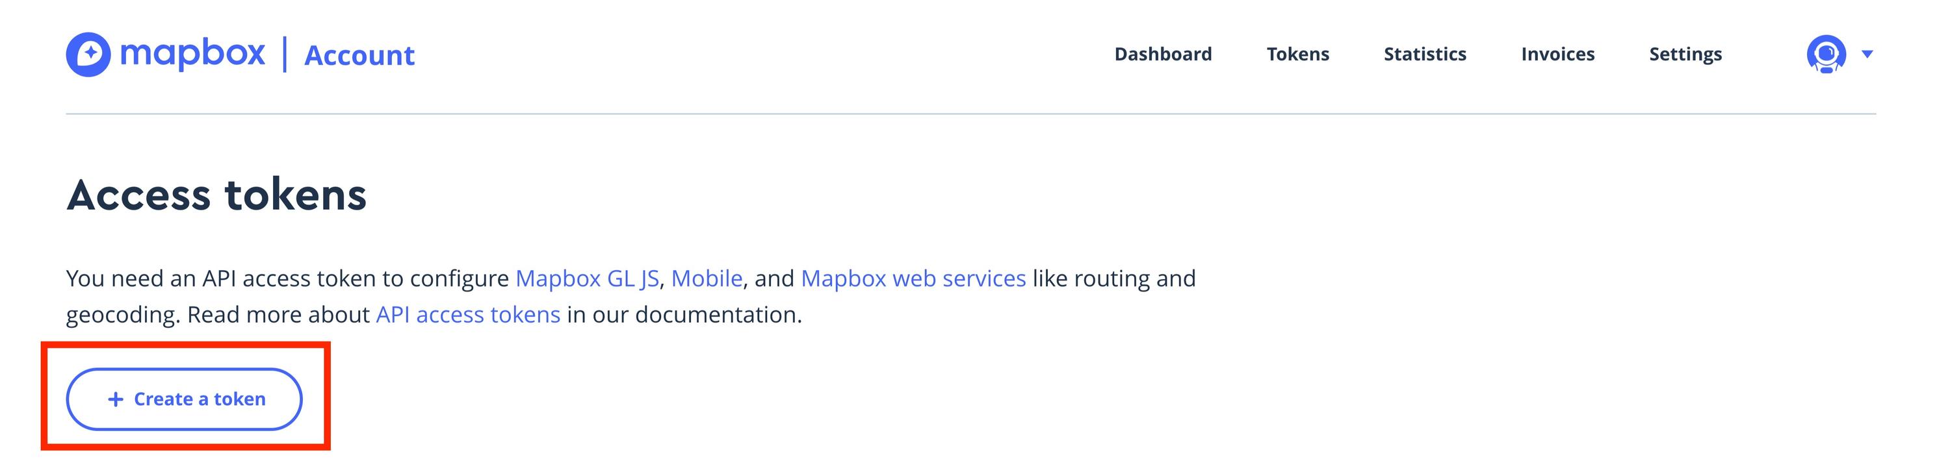Expand the dropdown arrow beside the avatar

click(x=1867, y=54)
